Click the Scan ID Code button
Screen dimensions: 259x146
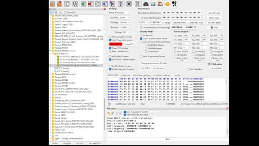[x=214, y=13]
